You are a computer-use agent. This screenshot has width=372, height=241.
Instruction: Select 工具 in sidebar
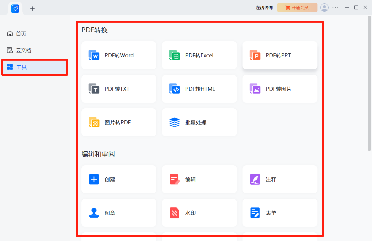point(35,67)
